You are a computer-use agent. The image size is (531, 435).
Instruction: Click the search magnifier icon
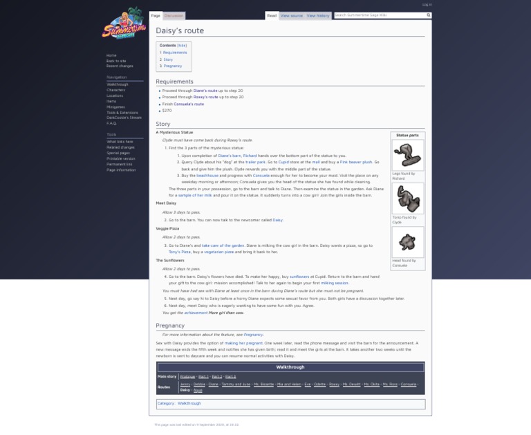tap(429, 15)
